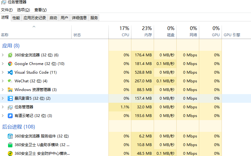Switch to the 性能 tab

16,18
